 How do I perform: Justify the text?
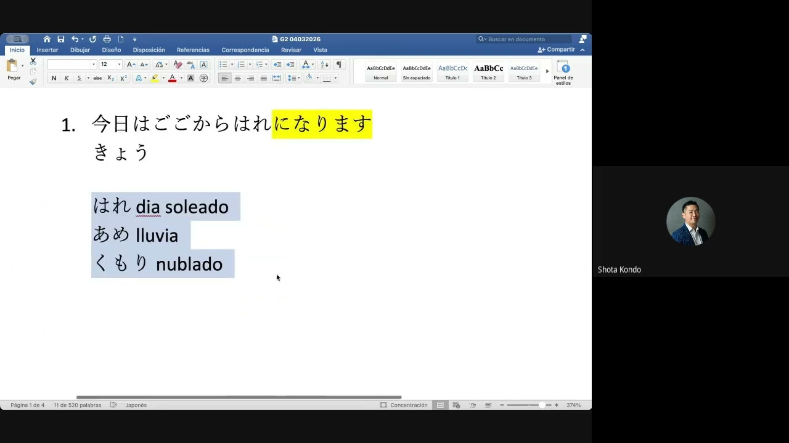pos(264,78)
